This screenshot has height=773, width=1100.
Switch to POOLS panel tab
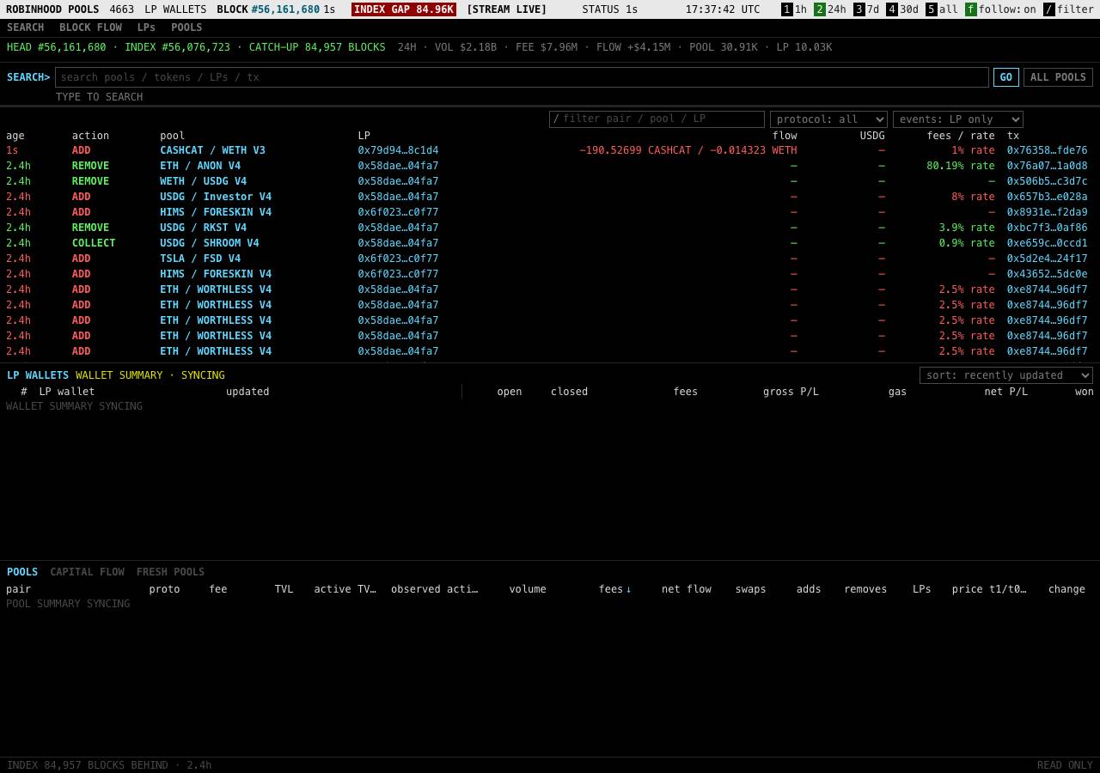22,572
